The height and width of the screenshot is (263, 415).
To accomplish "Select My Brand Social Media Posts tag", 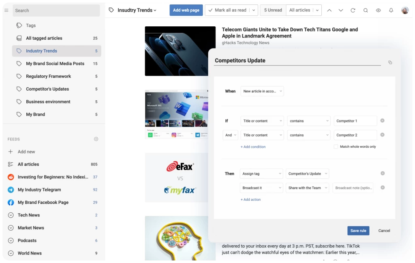I will 57,64.
